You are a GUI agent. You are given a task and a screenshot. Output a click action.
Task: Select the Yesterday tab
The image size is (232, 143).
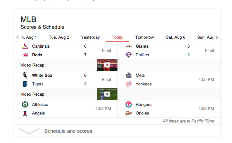pos(90,37)
